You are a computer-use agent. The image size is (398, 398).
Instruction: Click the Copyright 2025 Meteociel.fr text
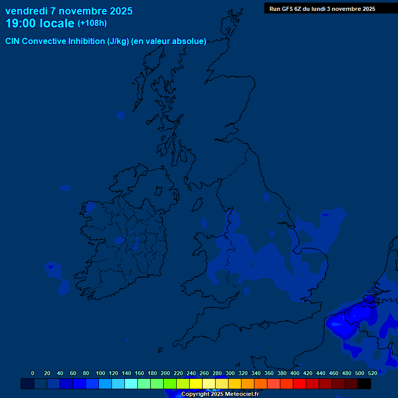pos(220,394)
